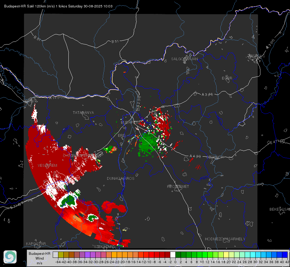This screenshot has width=290, height=267.
Task: Click the 0 value in the legend scale
Action: click(175, 262)
